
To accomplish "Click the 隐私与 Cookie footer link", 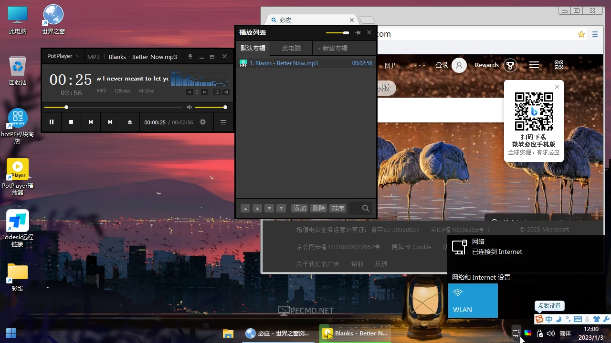I will click(x=411, y=247).
